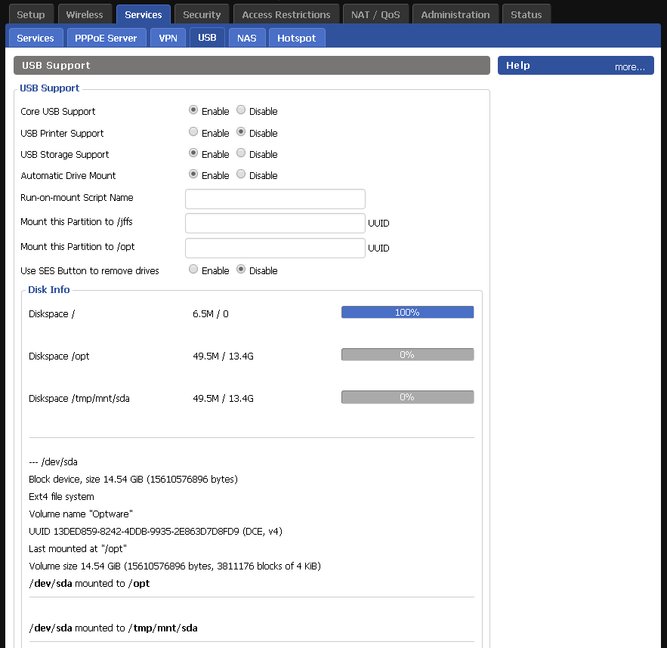Image resolution: width=667 pixels, height=648 pixels.
Task: Switch to the NAS sub-tab
Action: pyautogui.click(x=246, y=38)
